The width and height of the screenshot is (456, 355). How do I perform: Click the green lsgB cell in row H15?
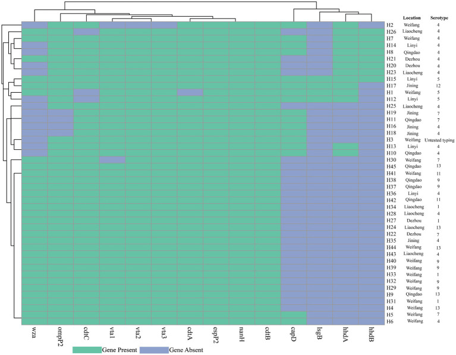point(319,79)
